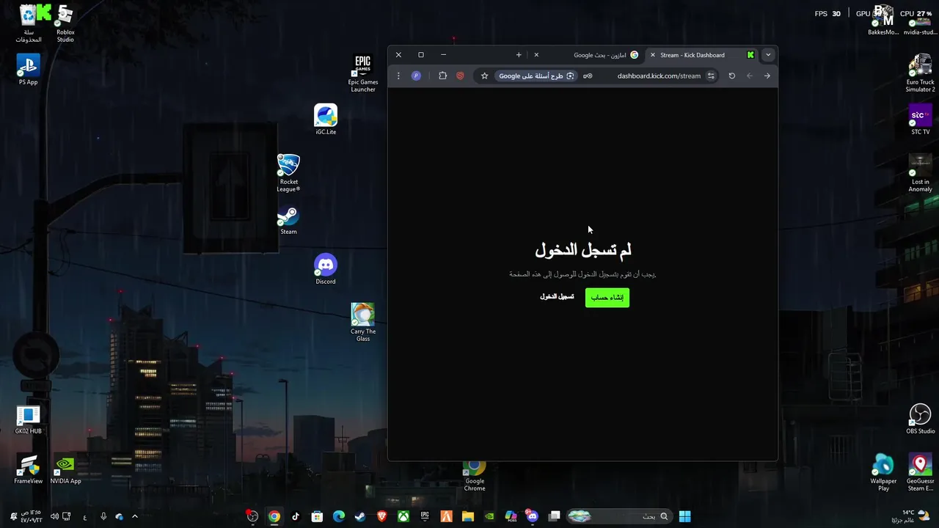Screen dimensions: 939x528
Task: Open the Chrome profile avatar
Action: click(x=416, y=76)
